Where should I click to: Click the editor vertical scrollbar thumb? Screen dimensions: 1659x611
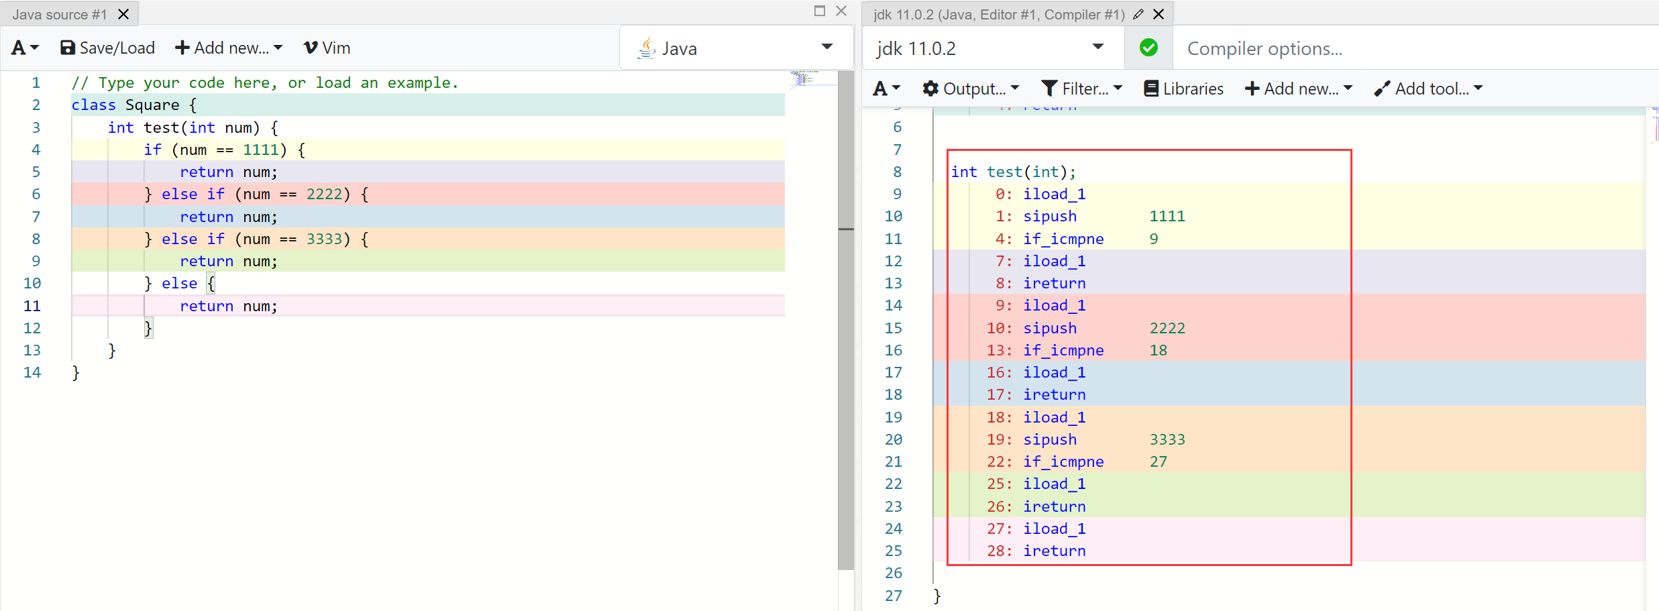click(846, 320)
